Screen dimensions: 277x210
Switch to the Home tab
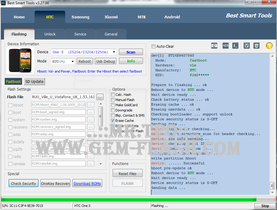click(x=19, y=17)
